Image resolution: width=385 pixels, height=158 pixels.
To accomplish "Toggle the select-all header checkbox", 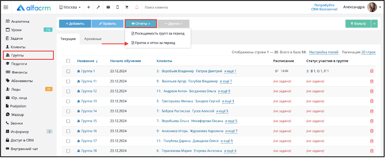I will coord(68,61).
